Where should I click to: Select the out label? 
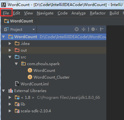point(24,50)
